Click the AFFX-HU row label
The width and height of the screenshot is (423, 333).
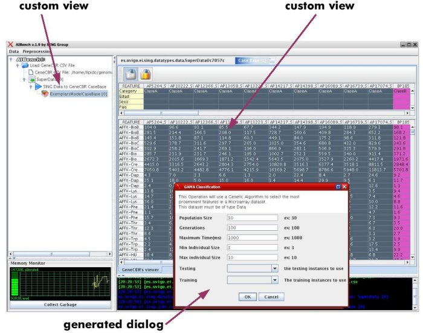[x=131, y=255]
